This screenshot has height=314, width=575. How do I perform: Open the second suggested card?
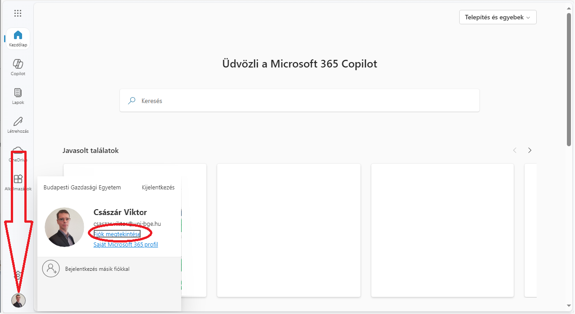click(289, 230)
